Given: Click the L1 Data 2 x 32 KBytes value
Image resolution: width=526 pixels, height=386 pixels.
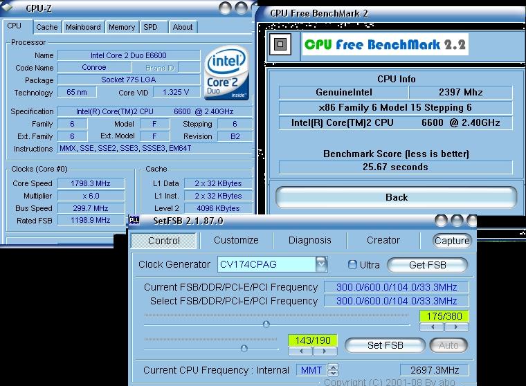Looking at the screenshot, I should (x=218, y=183).
